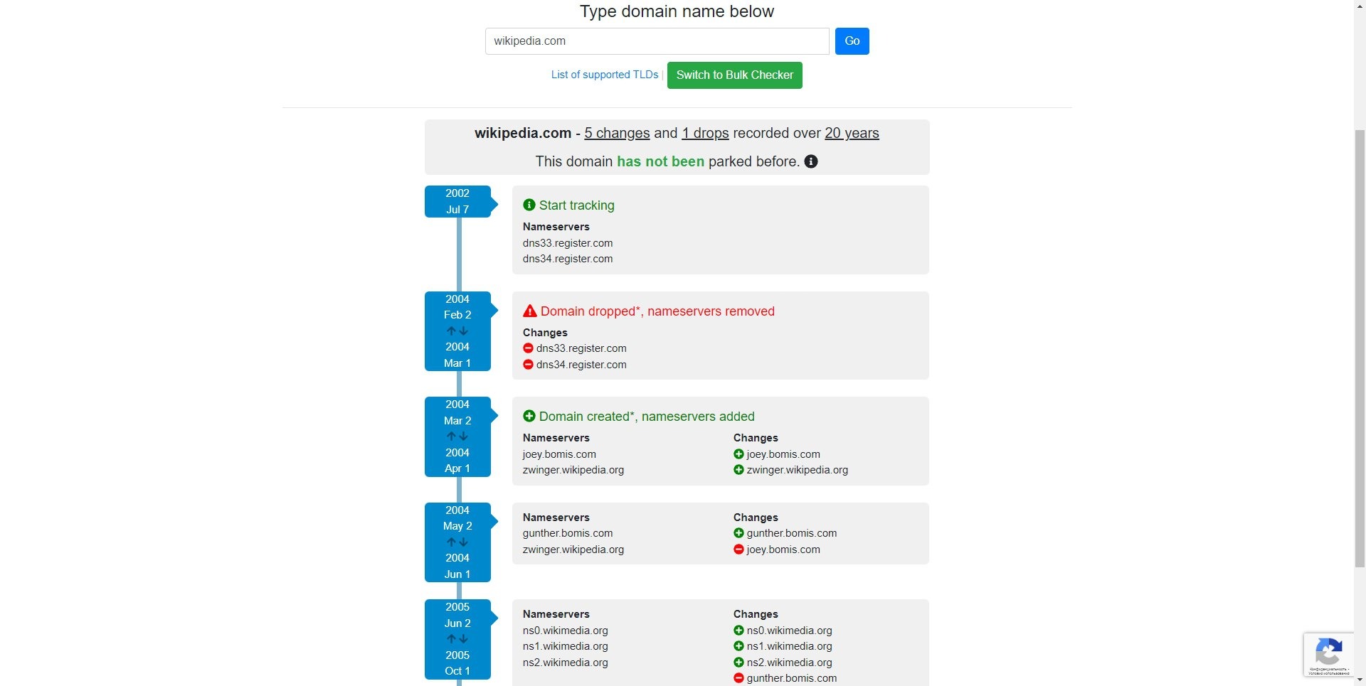Click up-down arrows in Jun 2 – Oct 1 marker
Screen dimensions: 1366x686
click(457, 638)
